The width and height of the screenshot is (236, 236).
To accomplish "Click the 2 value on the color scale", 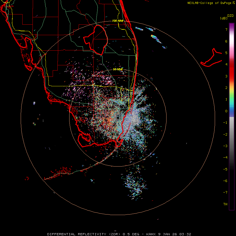I will coord(226,88).
